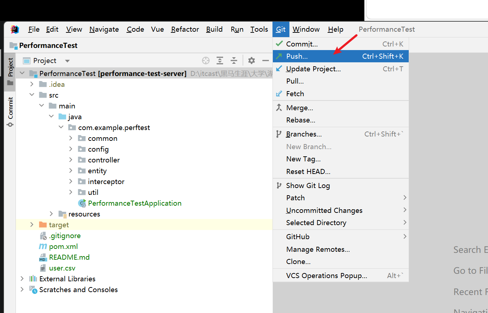
Task: Select Manage Remotes... option
Action: 341,249
